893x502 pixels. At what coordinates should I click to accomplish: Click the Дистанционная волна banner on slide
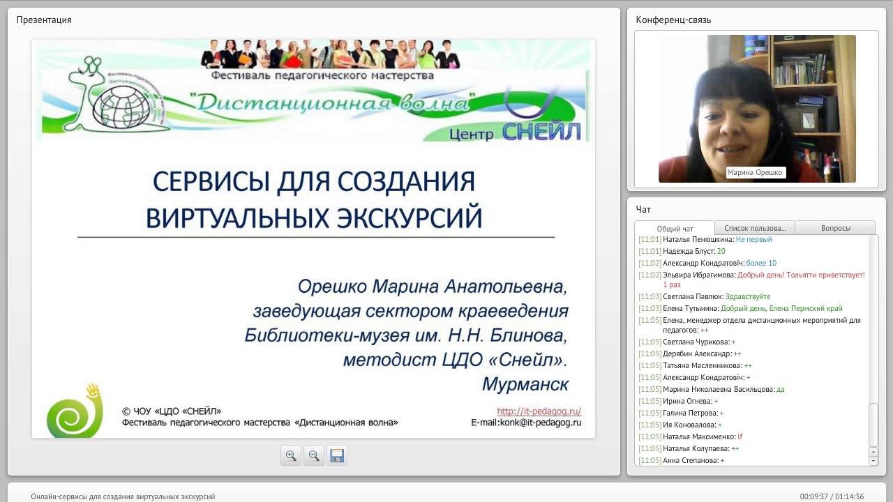point(333,103)
